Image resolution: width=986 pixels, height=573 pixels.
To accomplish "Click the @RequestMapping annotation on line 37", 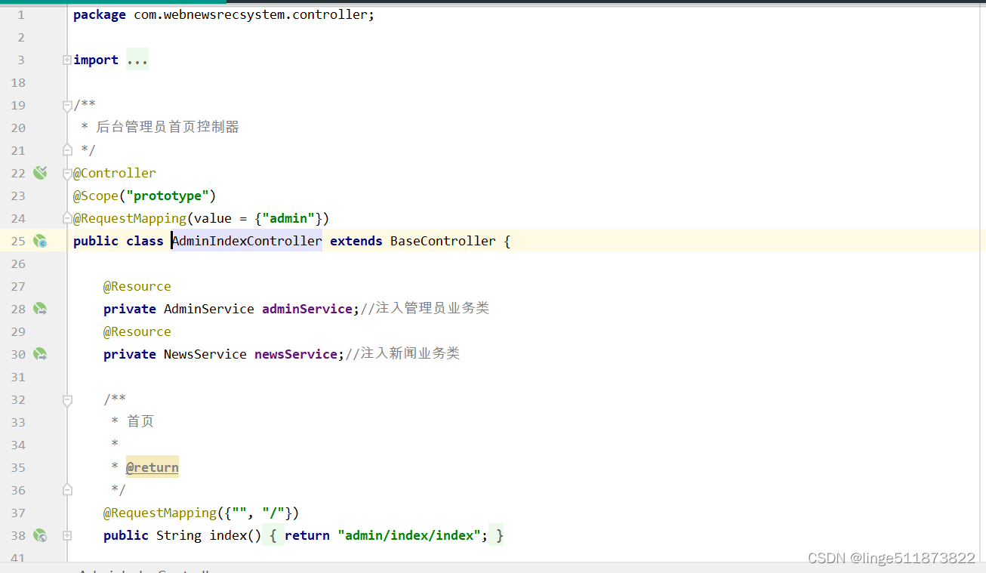I will click(x=160, y=513).
